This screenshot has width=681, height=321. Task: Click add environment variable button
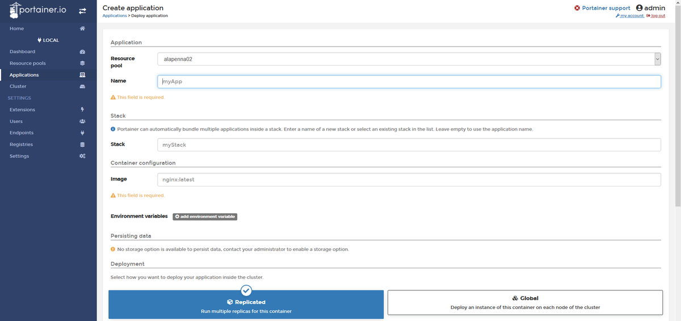coord(205,217)
